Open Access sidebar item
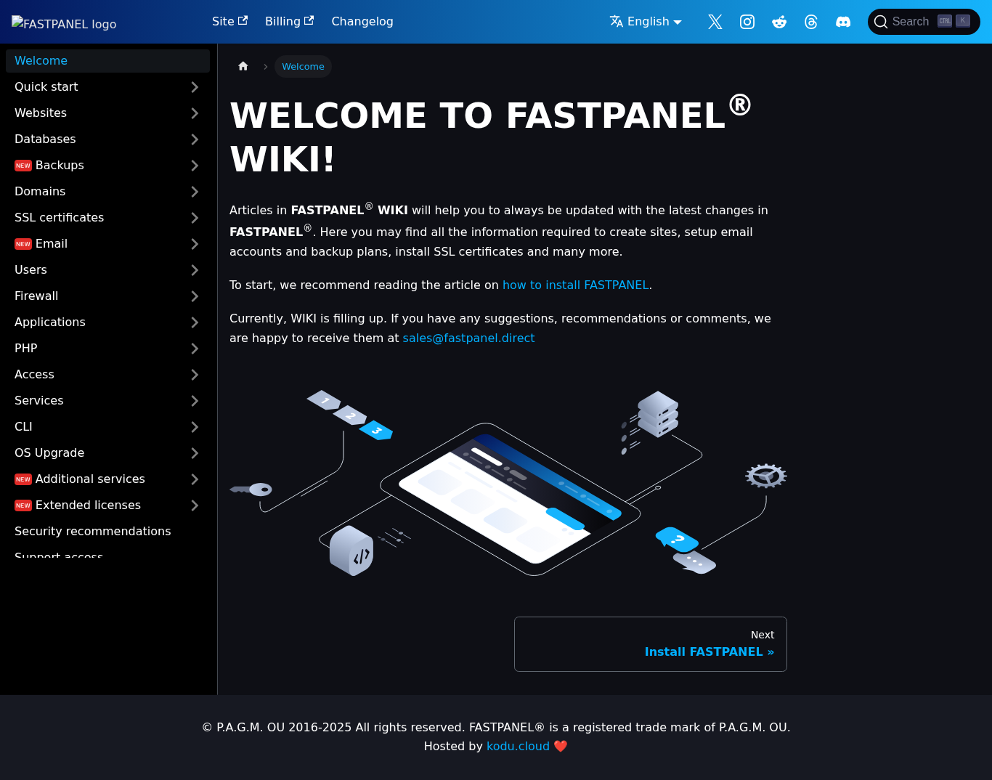 [x=93, y=375]
